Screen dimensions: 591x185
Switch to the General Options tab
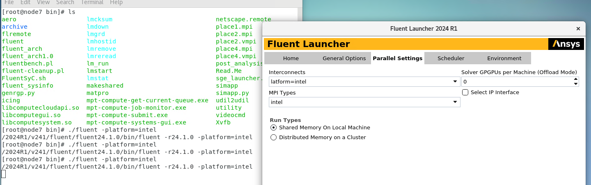coord(344,58)
